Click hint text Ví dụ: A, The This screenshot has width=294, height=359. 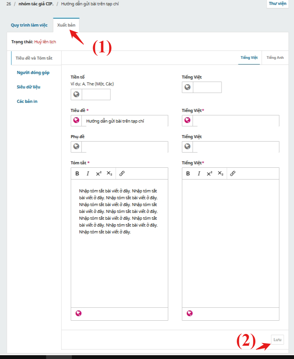[92, 84]
